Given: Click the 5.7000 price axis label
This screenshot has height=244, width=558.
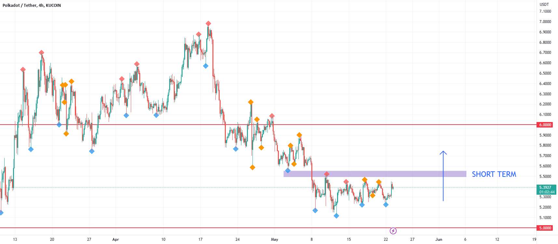Looking at the screenshot, I should click(545, 156).
